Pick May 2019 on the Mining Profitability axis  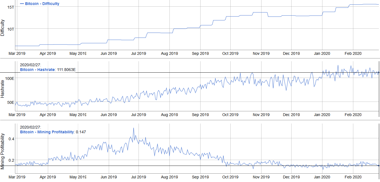tap(78, 177)
